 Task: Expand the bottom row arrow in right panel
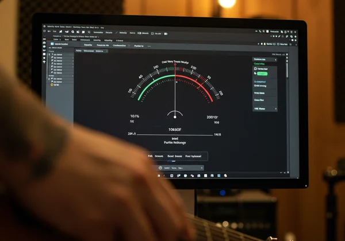coord(275,108)
